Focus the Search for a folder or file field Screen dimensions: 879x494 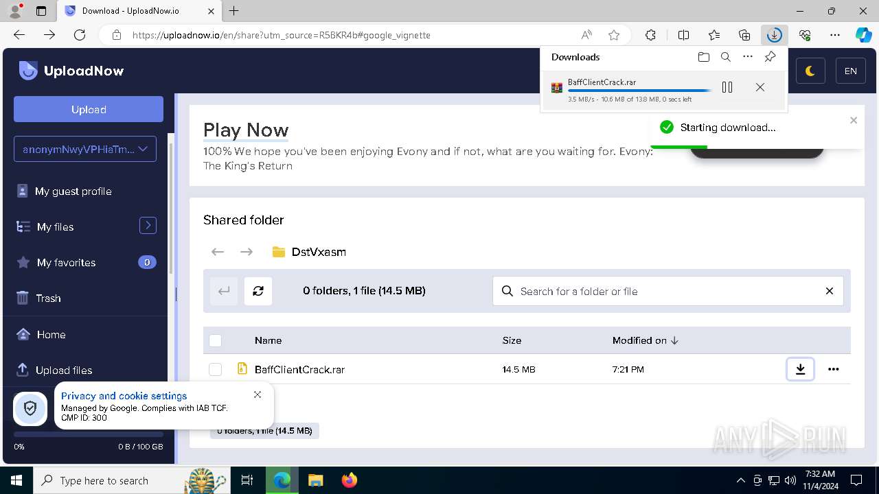point(668,291)
